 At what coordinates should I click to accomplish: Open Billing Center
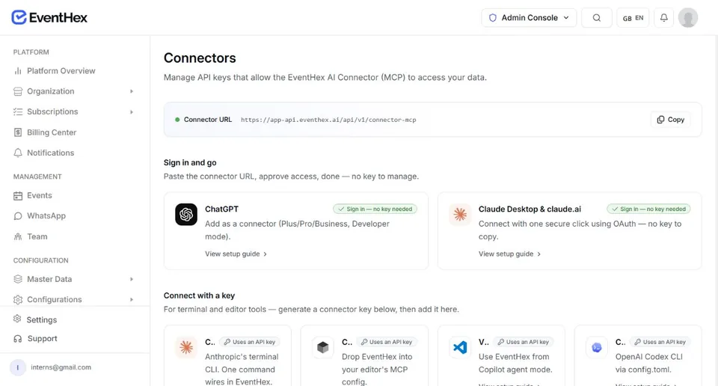tap(52, 132)
